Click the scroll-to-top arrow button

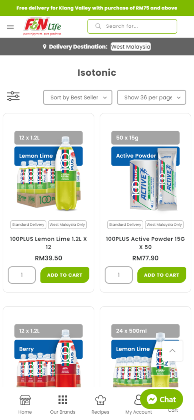coord(172,351)
